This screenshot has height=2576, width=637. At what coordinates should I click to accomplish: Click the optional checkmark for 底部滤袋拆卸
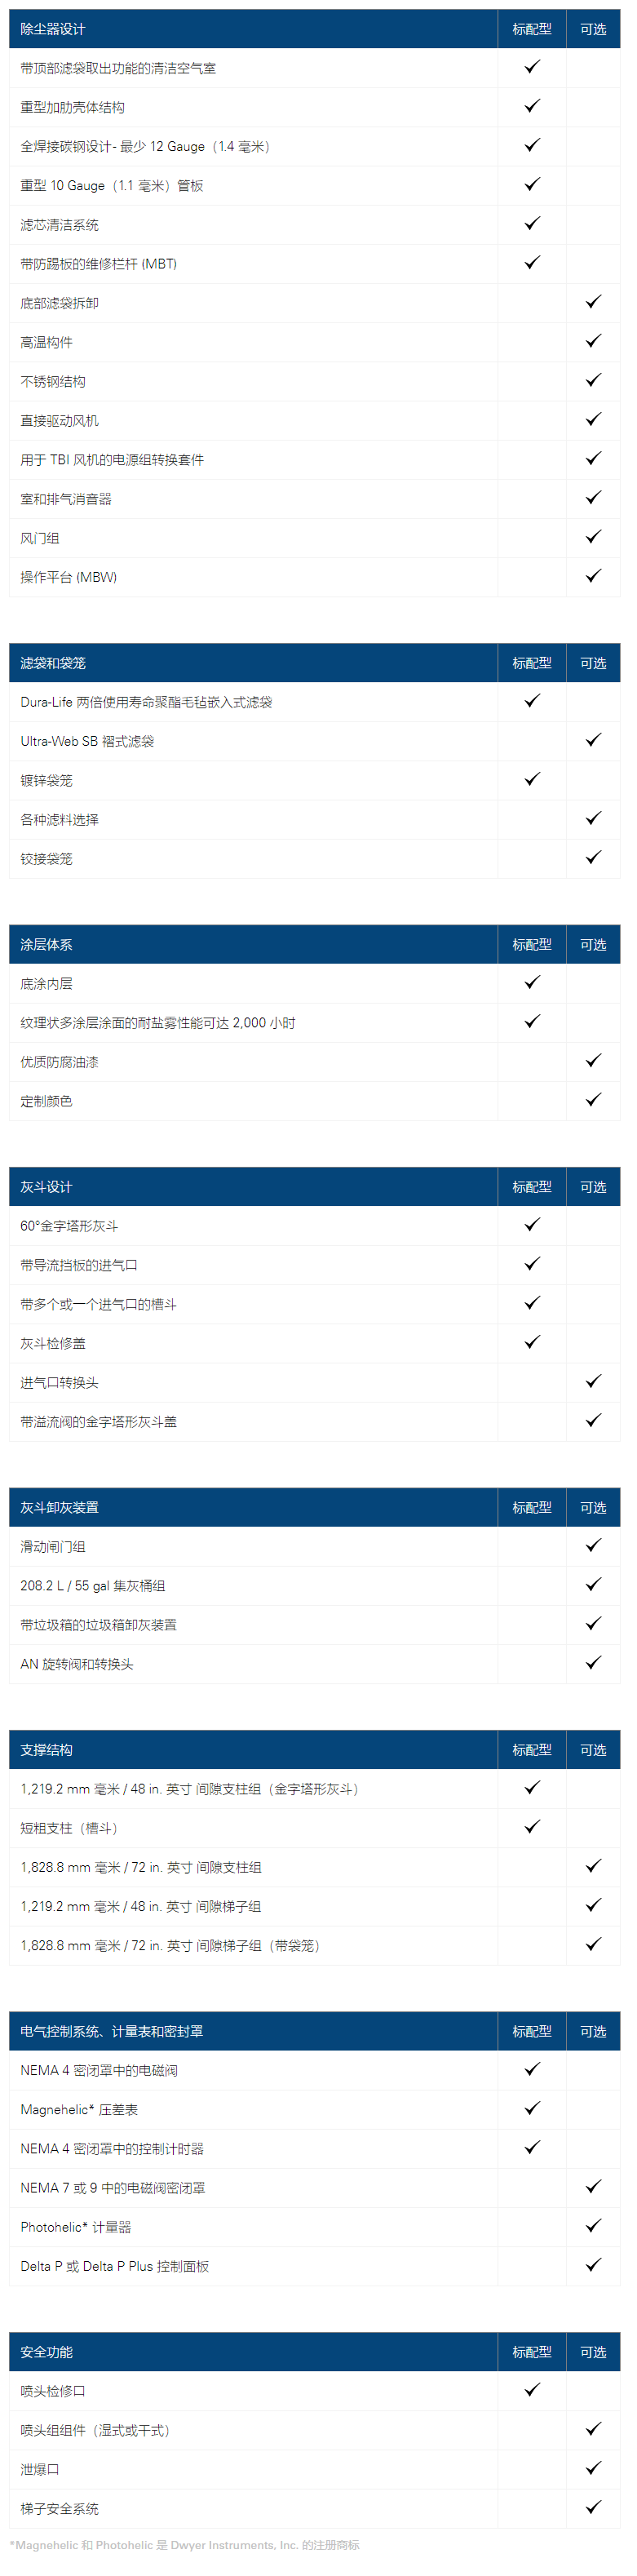click(x=593, y=301)
